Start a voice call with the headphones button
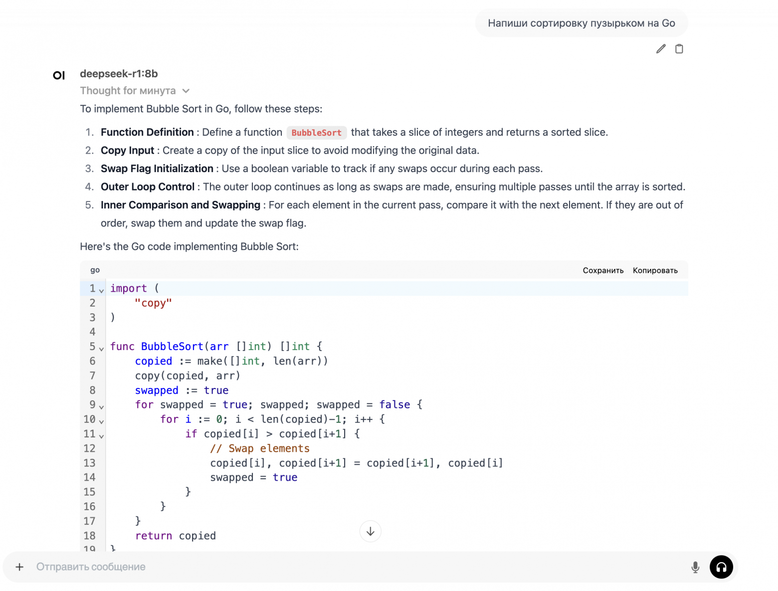 (721, 567)
